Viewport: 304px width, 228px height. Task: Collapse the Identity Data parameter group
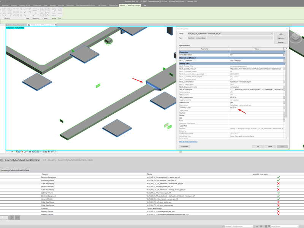pos(284,63)
